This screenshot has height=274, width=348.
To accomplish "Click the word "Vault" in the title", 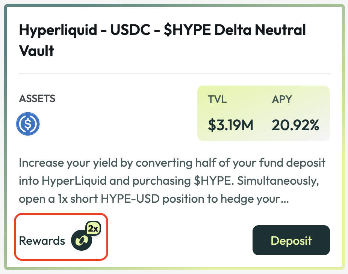I will 37,51.
